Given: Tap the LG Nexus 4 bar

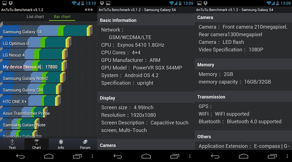Looking at the screenshot, I should [34, 54].
